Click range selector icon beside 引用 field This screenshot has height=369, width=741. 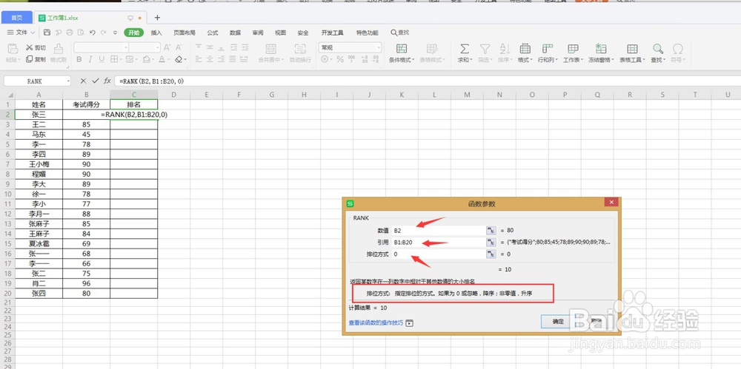(x=490, y=243)
